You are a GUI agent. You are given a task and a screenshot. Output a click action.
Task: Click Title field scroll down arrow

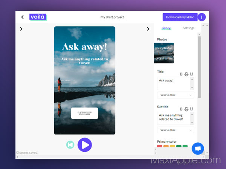[192, 88]
